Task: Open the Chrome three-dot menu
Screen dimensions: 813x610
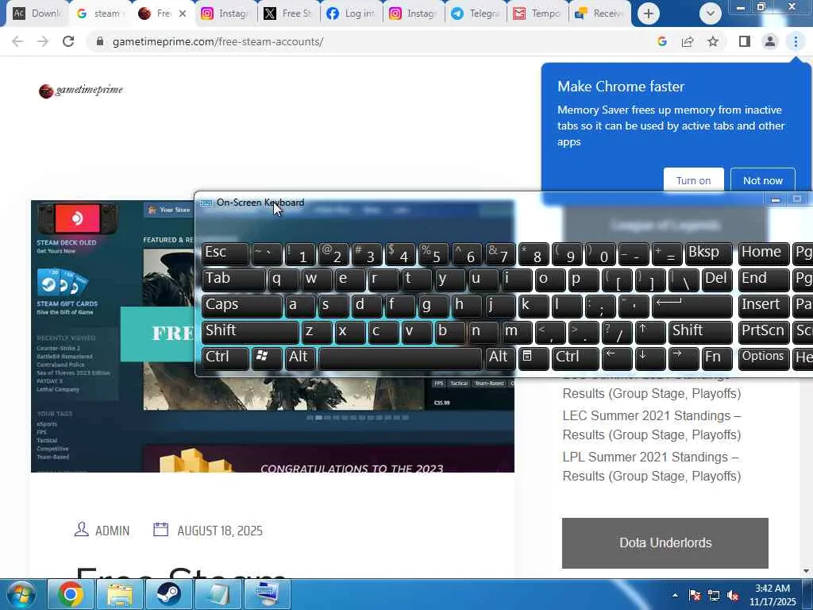Action: pyautogui.click(x=796, y=41)
